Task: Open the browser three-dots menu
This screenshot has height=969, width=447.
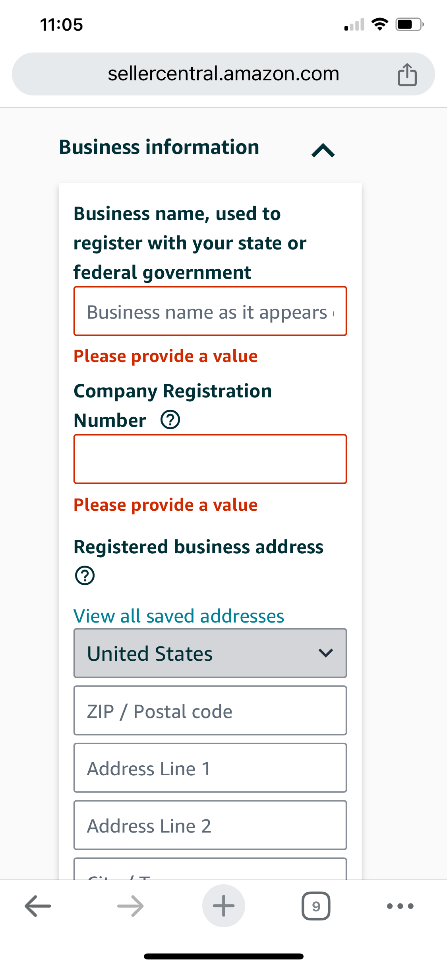Action: click(x=400, y=906)
